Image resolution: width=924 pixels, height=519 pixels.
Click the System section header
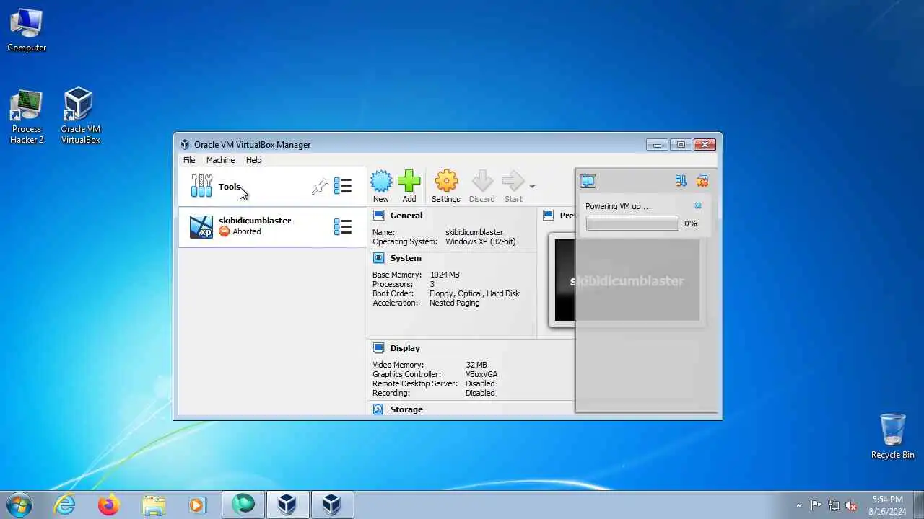pyautogui.click(x=406, y=258)
